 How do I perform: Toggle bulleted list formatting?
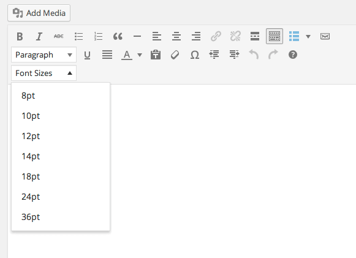click(x=78, y=36)
